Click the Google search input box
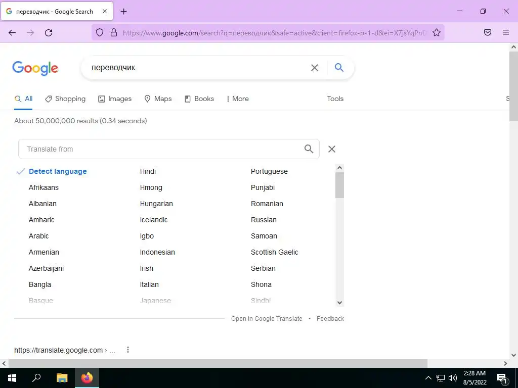This screenshot has height=388, width=518. (198, 68)
